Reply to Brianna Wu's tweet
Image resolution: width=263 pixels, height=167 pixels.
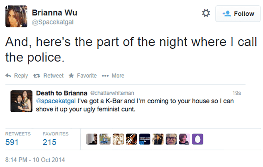tap(17, 76)
